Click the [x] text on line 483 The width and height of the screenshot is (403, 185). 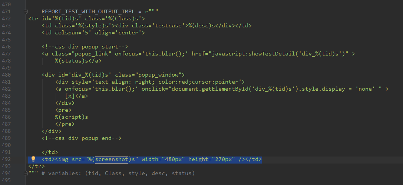pos(70,96)
